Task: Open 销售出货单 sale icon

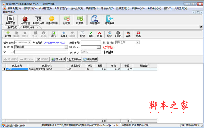Action: point(52,20)
